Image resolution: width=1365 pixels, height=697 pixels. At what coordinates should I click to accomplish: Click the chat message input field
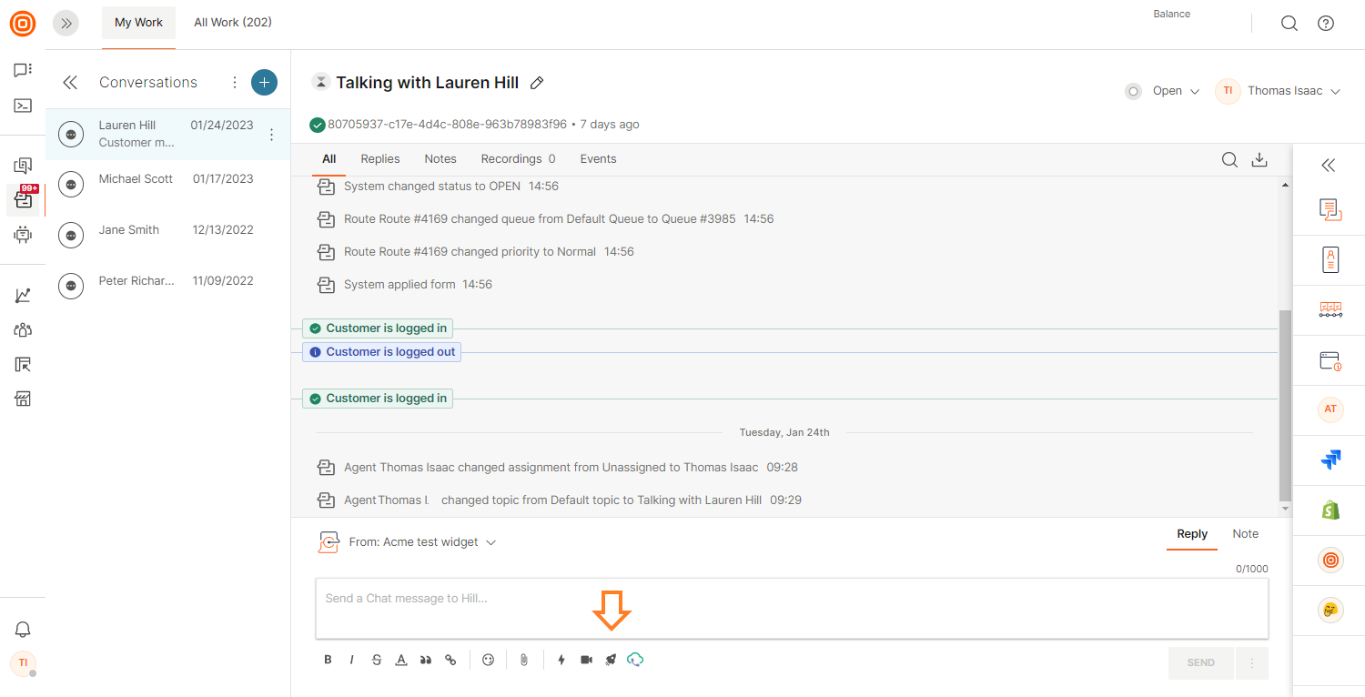pyautogui.click(x=791, y=608)
